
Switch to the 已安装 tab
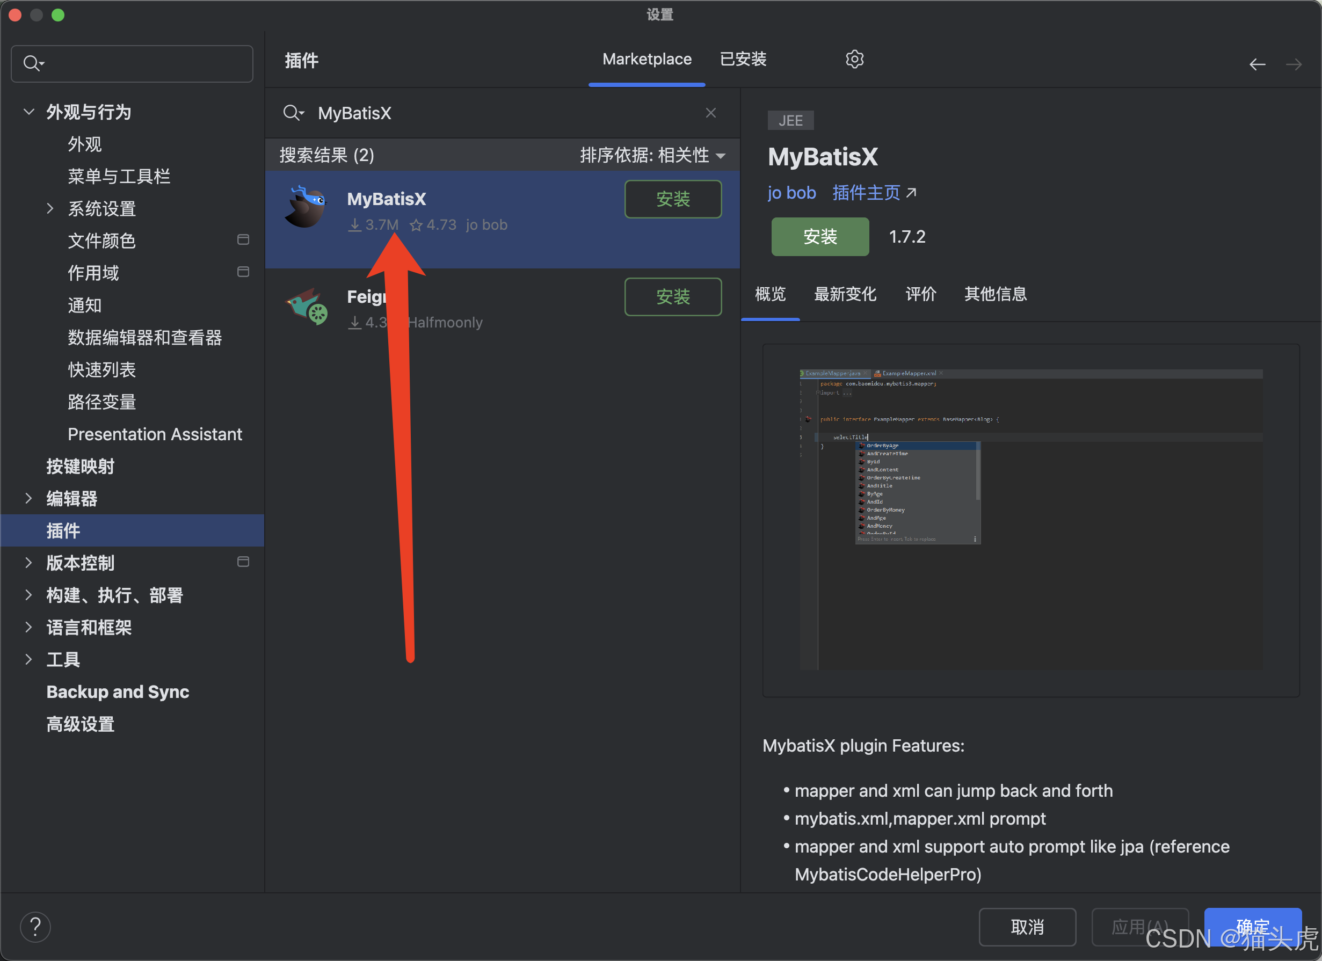pos(743,60)
